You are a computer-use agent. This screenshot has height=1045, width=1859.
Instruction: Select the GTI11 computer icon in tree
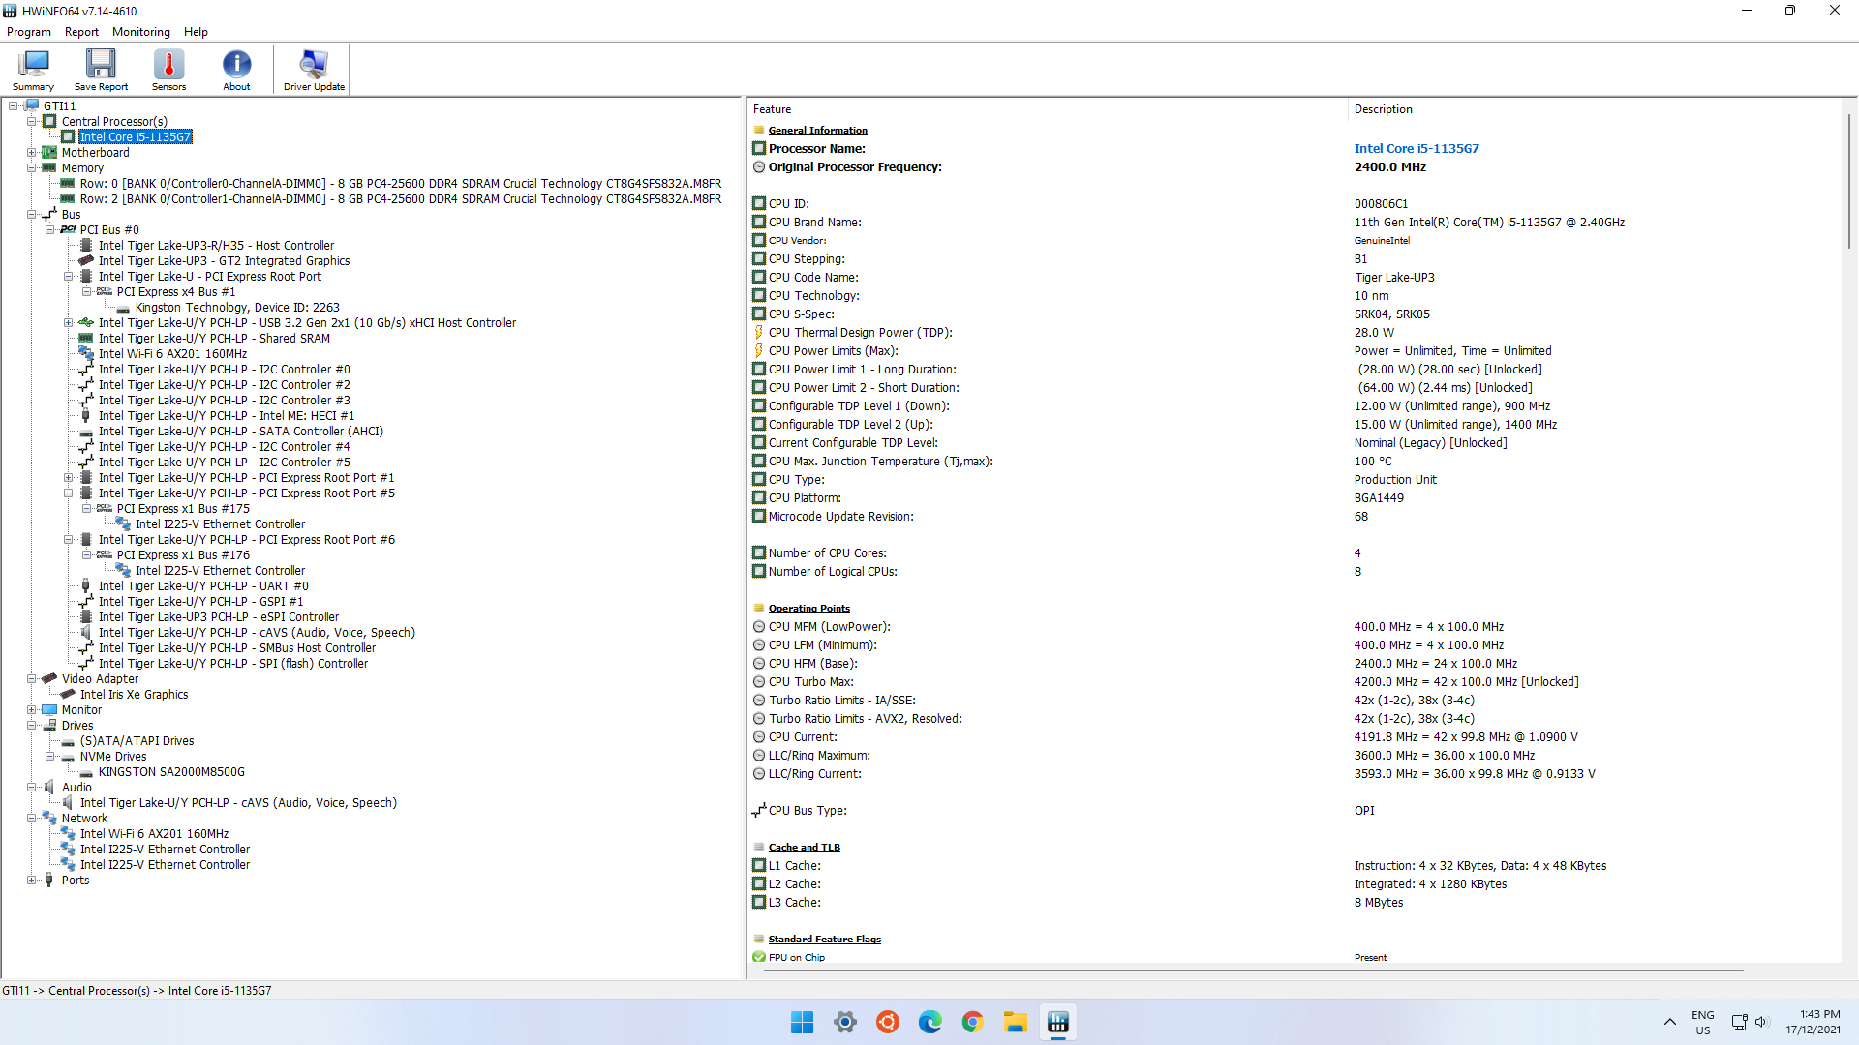[x=32, y=105]
